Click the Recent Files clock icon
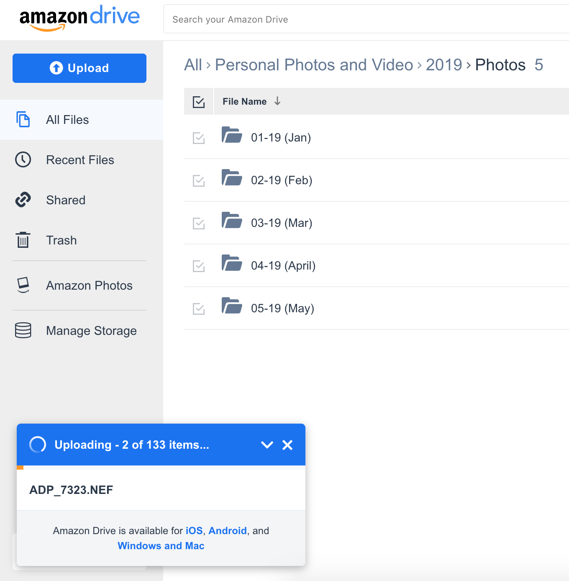The height and width of the screenshot is (581, 569). [x=23, y=159]
